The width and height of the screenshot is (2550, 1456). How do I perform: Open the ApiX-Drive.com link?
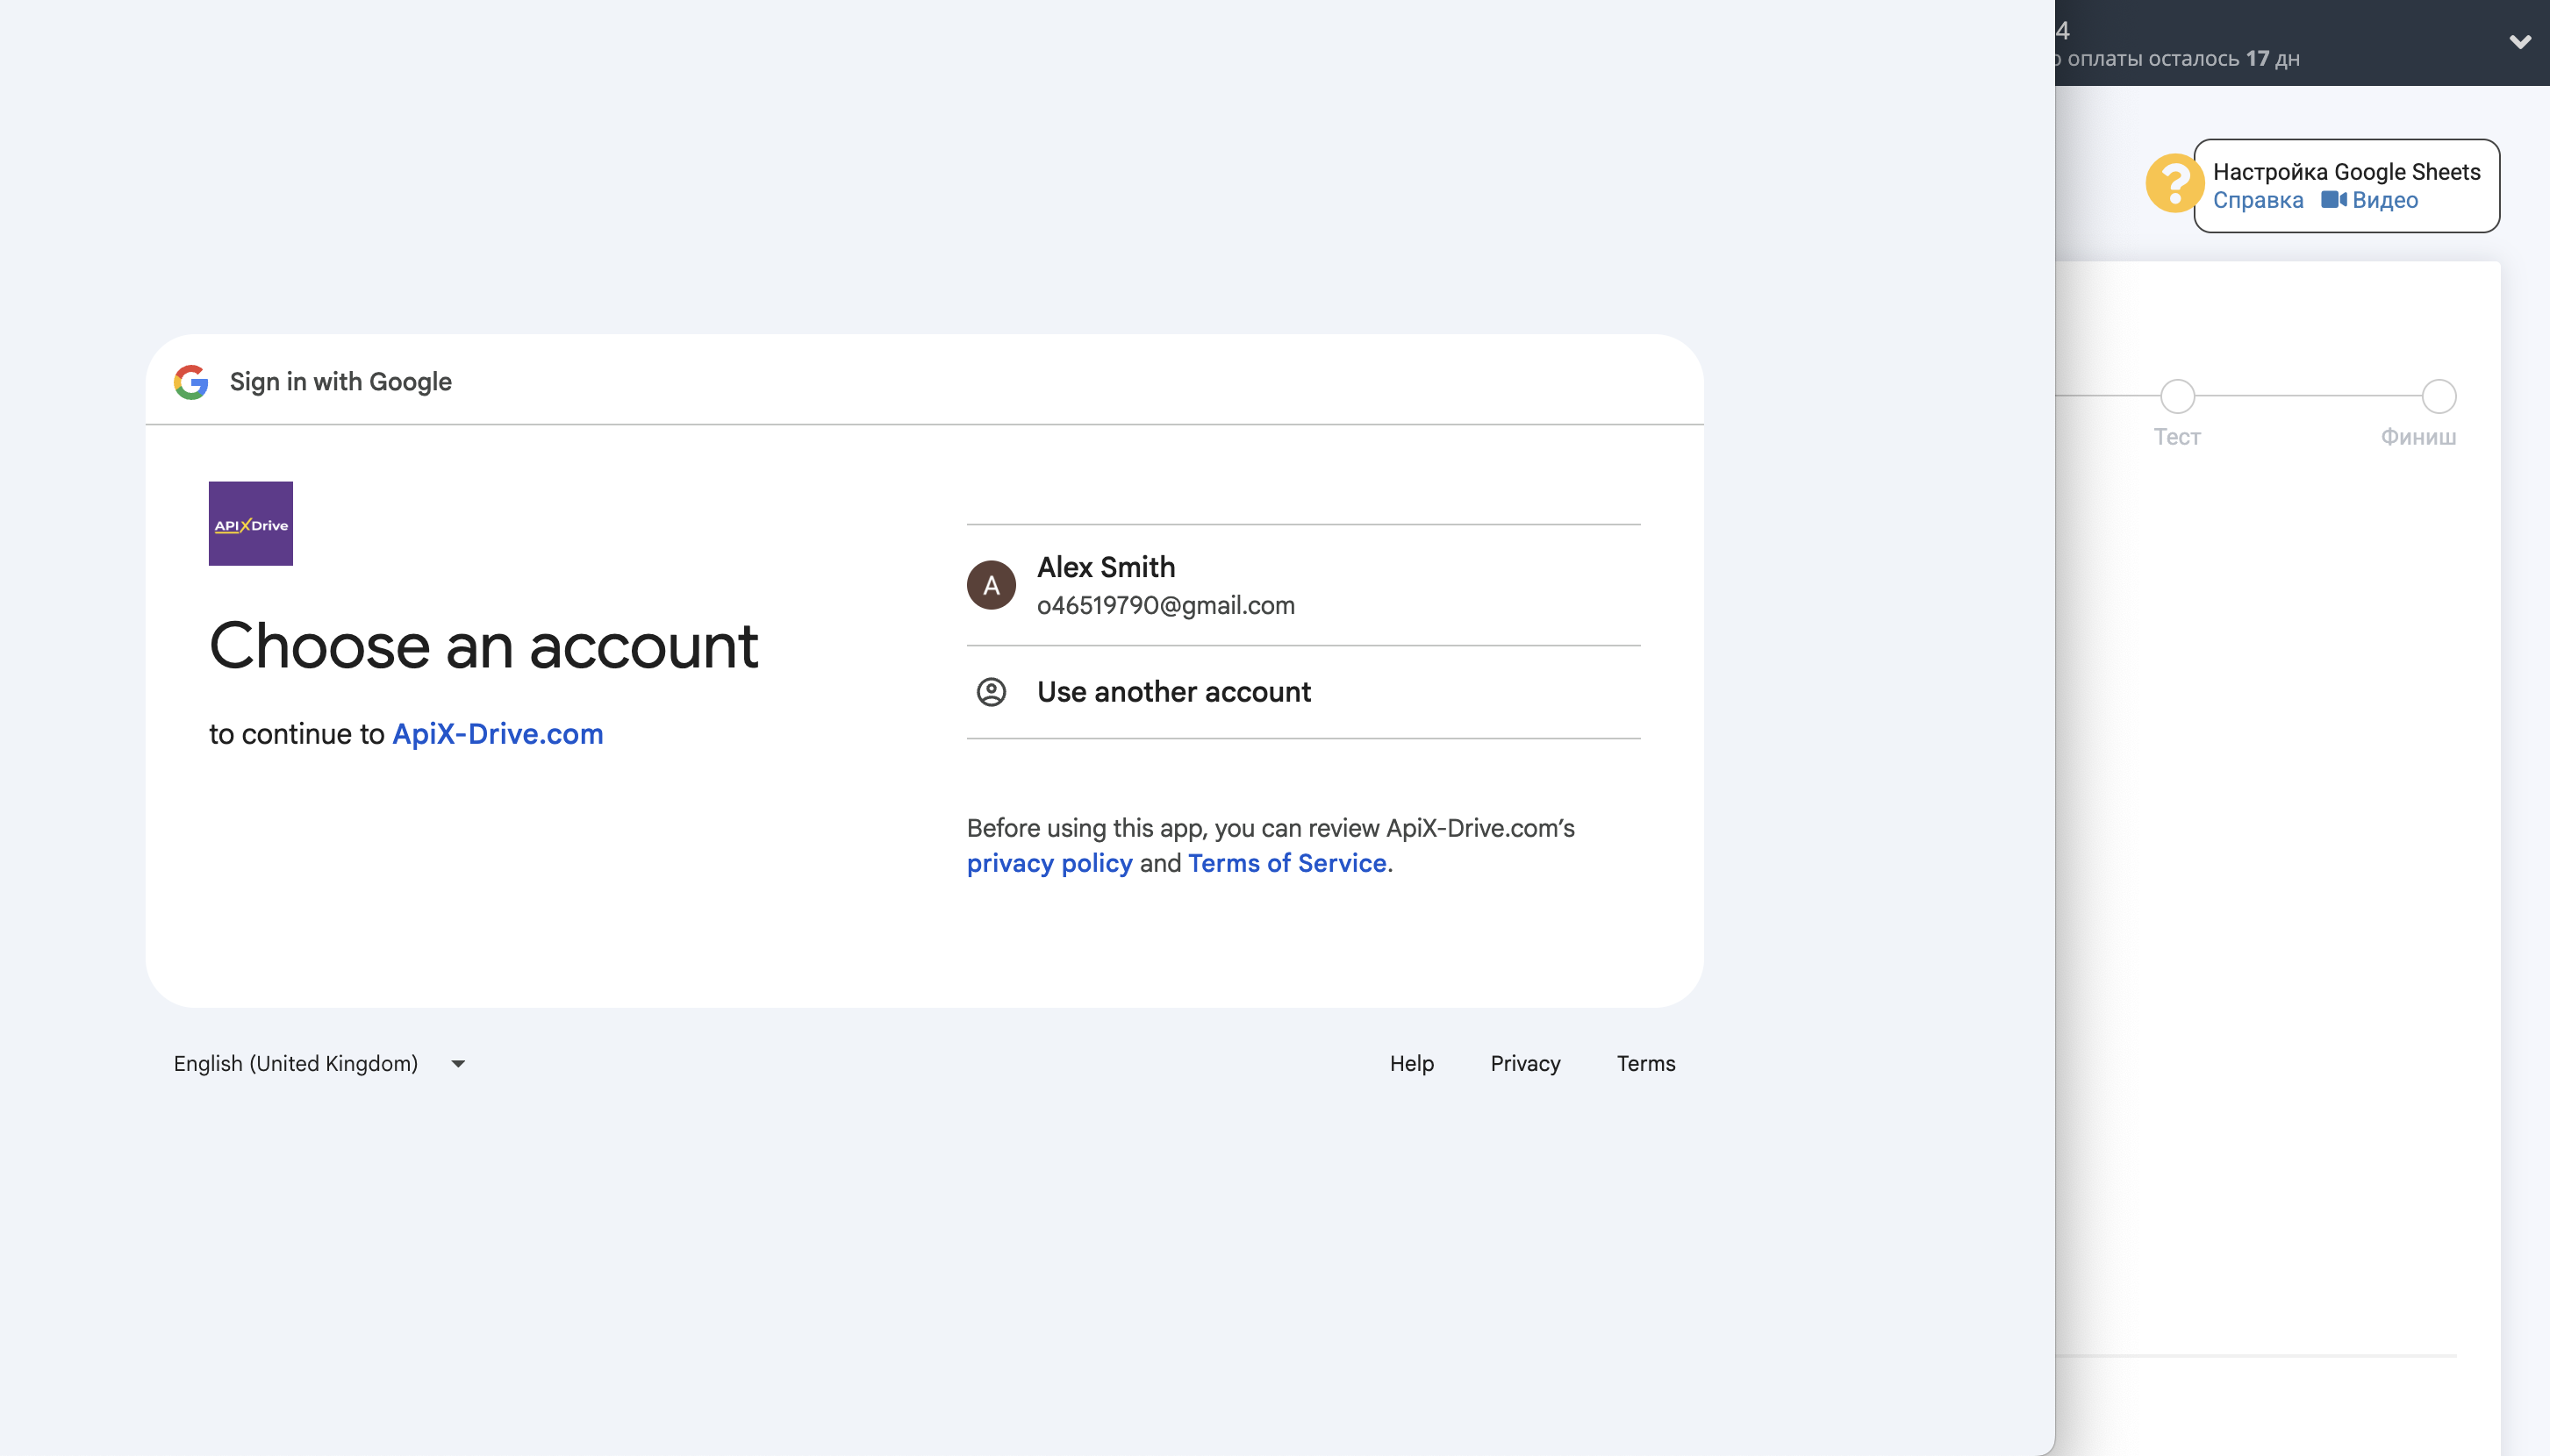click(x=498, y=734)
